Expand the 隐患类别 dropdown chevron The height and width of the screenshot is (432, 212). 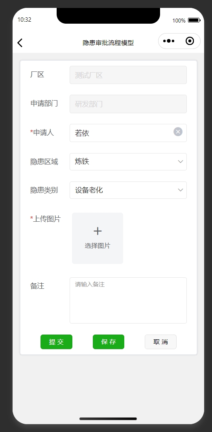pyautogui.click(x=181, y=190)
